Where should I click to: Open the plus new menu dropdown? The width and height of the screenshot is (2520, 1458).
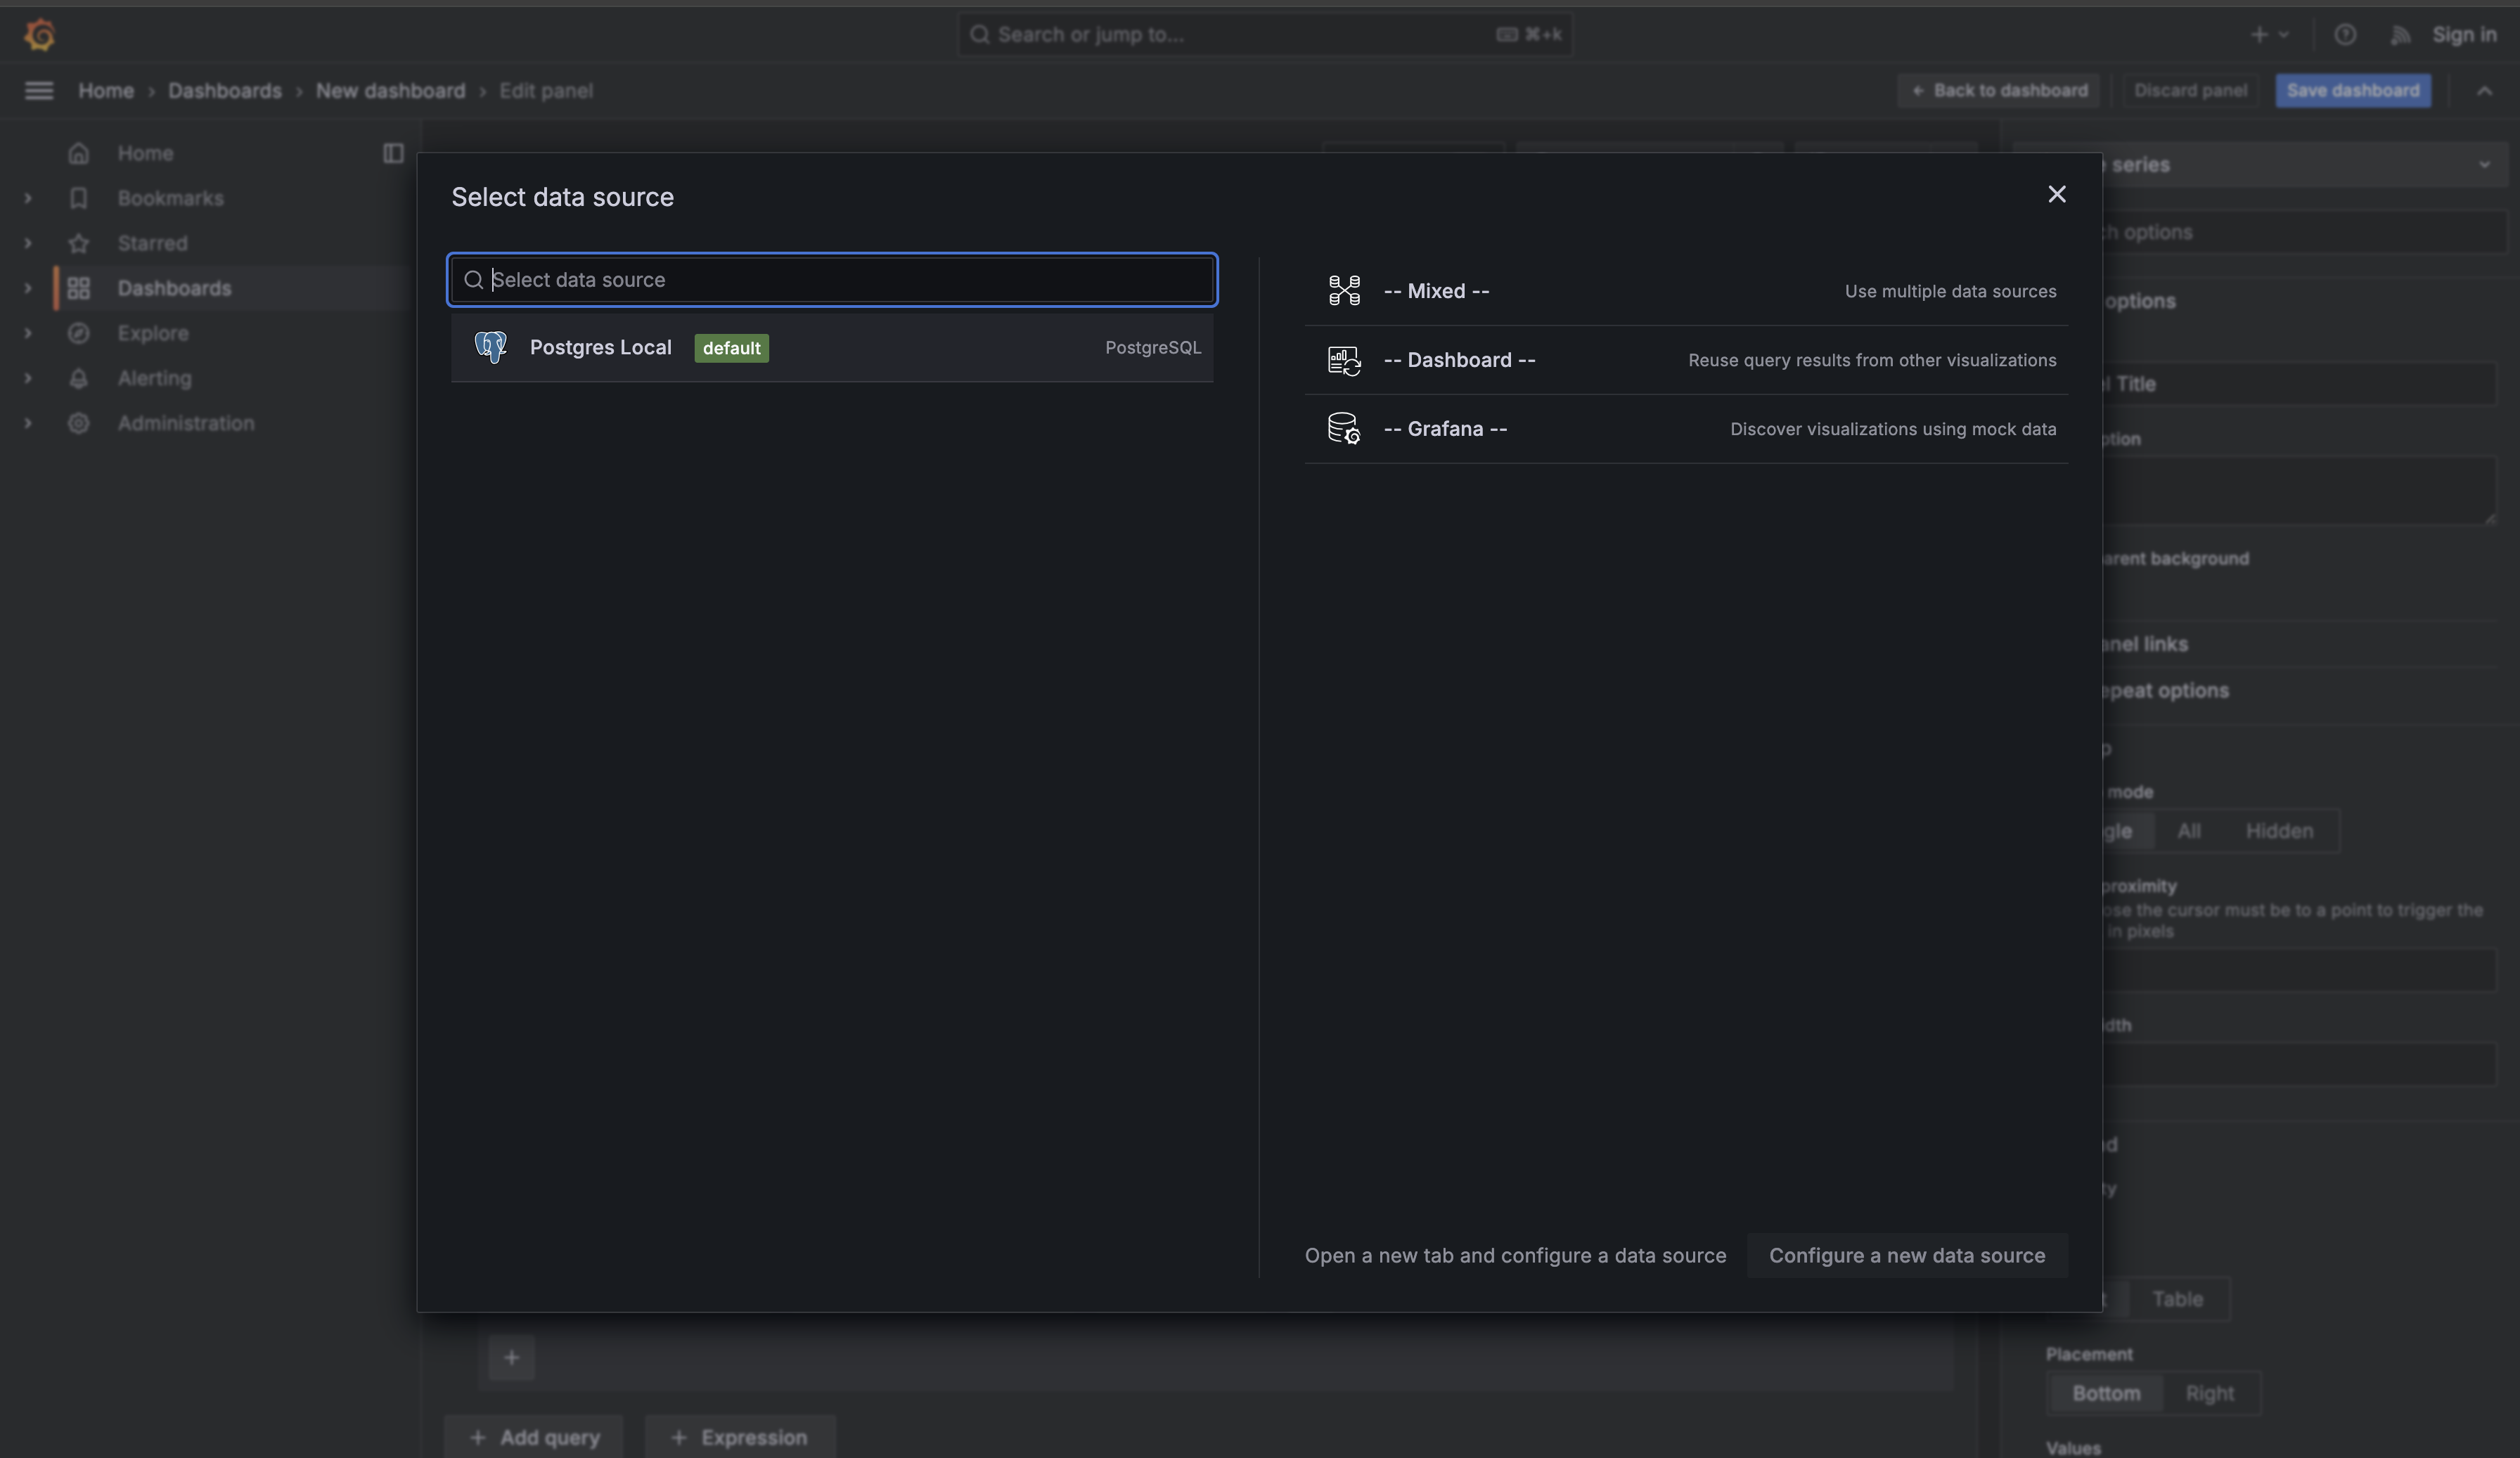(x=2268, y=35)
